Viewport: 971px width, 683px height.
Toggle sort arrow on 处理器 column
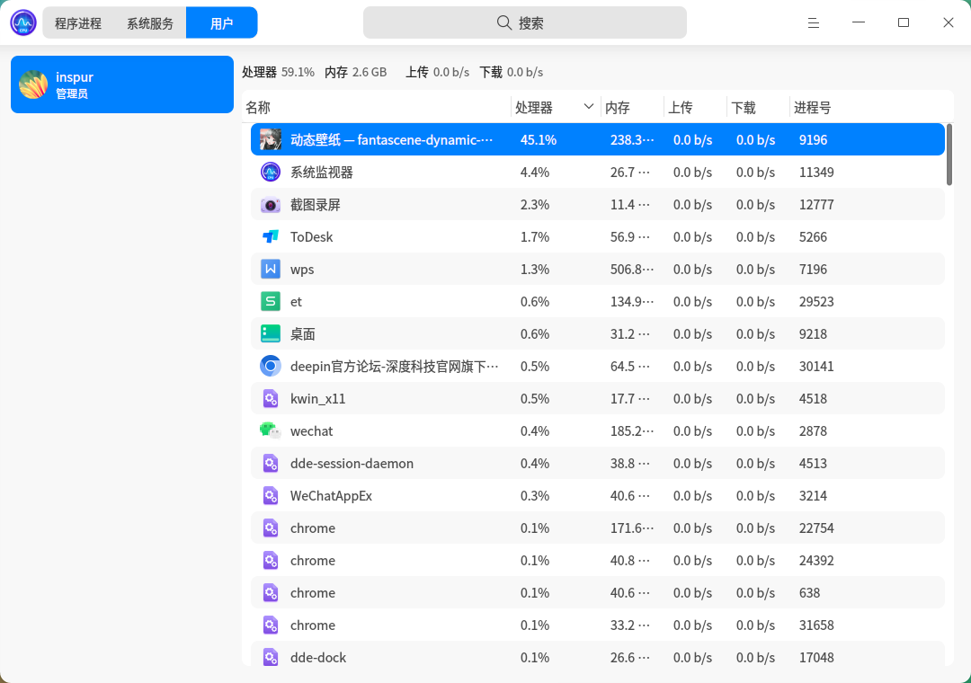pos(588,107)
